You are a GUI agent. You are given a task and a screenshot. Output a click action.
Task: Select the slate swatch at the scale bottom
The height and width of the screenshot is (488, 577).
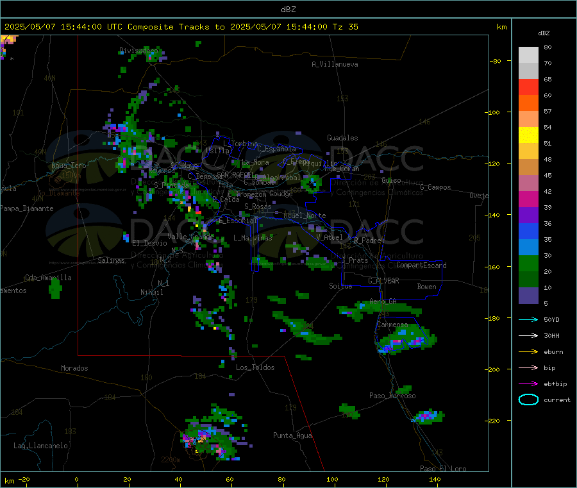(x=528, y=296)
